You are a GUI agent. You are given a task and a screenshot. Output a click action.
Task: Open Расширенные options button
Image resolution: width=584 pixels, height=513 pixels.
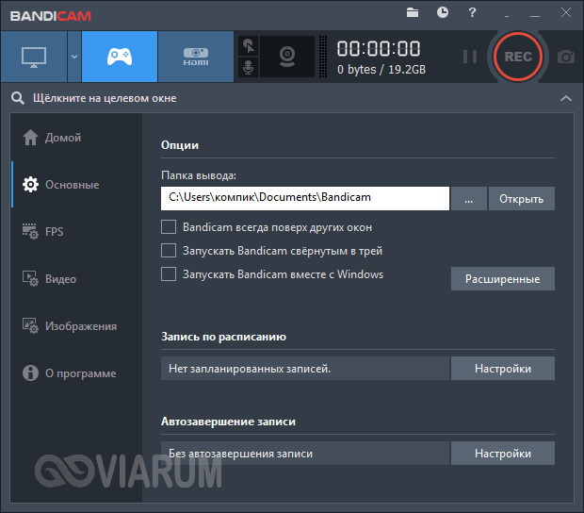[x=503, y=279]
